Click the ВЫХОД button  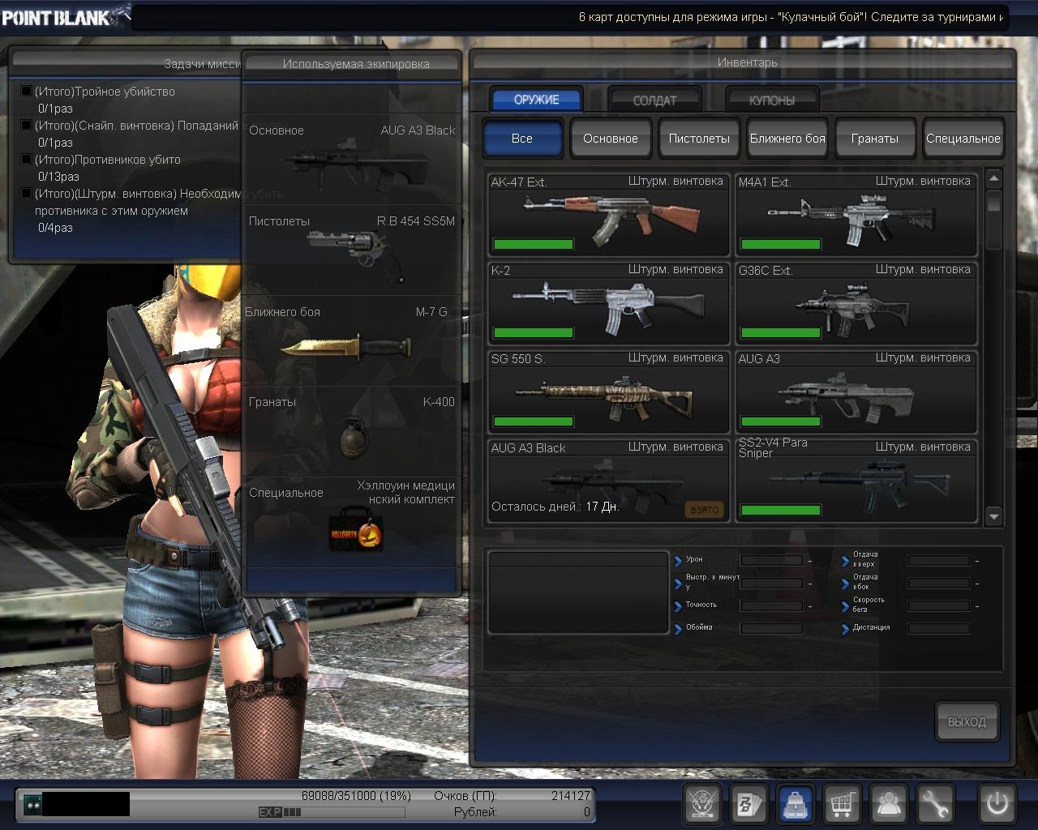(967, 722)
